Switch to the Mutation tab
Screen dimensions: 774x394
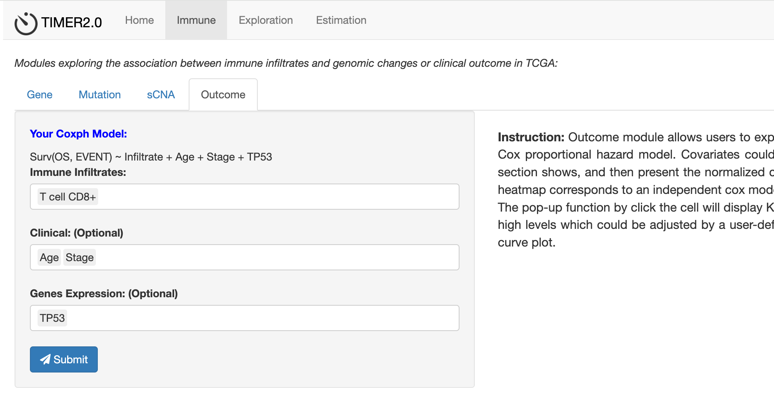(x=100, y=95)
